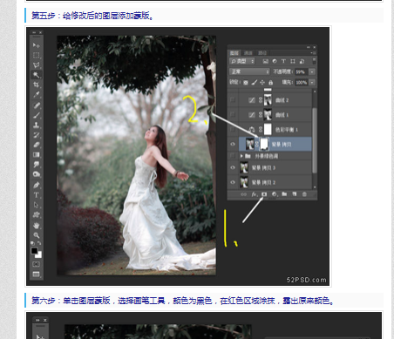Create a new layer group
Screen dimensions: 394x339
tap(284, 194)
